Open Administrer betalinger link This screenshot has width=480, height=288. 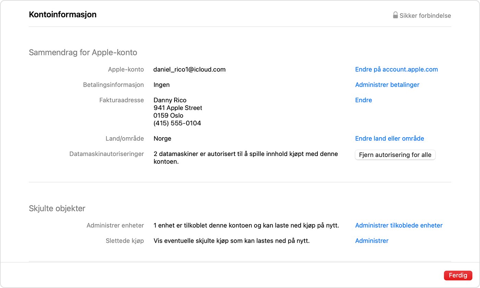[387, 85]
